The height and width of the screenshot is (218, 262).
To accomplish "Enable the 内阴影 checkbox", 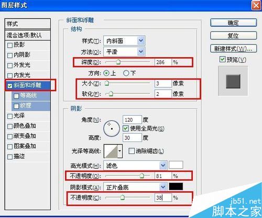I will (10, 56).
